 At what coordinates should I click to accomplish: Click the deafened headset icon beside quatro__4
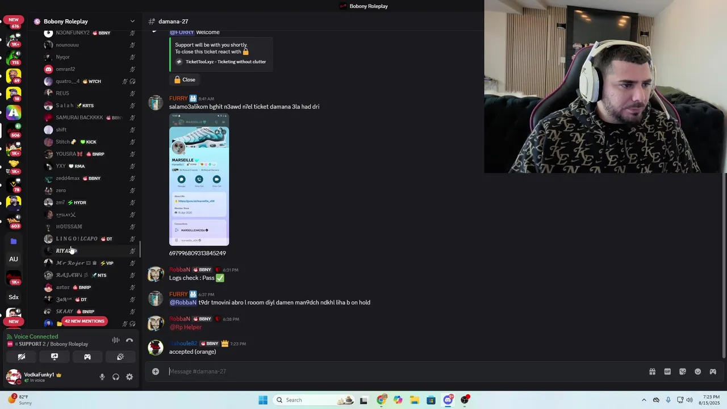[132, 81]
